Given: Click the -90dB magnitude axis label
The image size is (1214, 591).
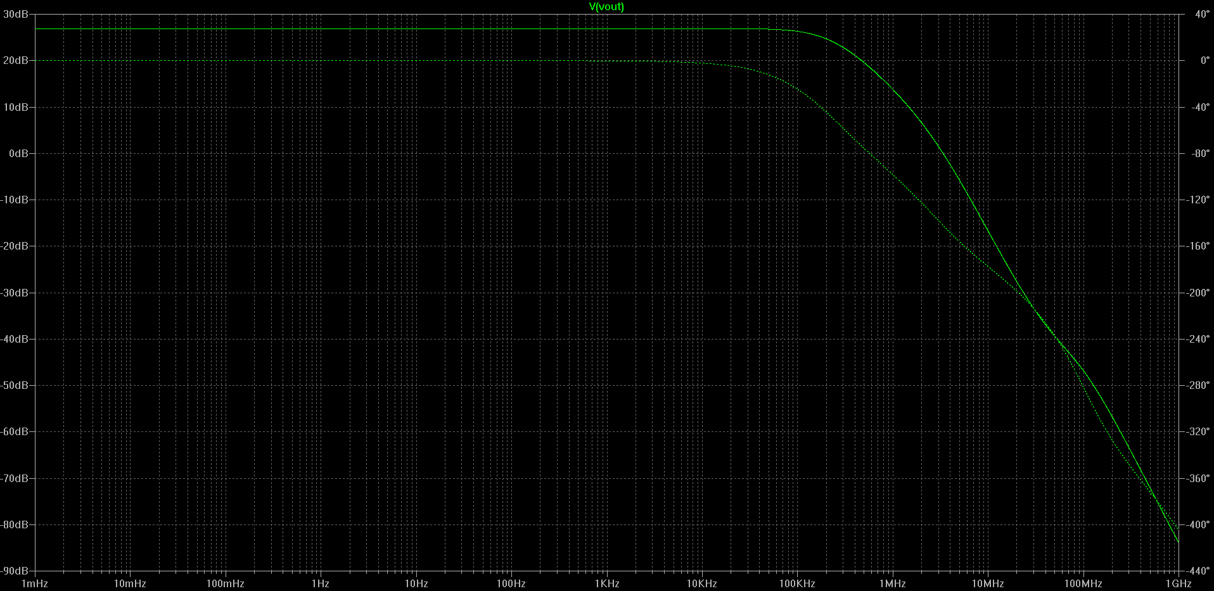Looking at the screenshot, I should tap(14, 571).
